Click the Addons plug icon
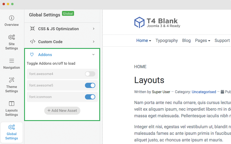The image size is (231, 144). tap(32, 54)
